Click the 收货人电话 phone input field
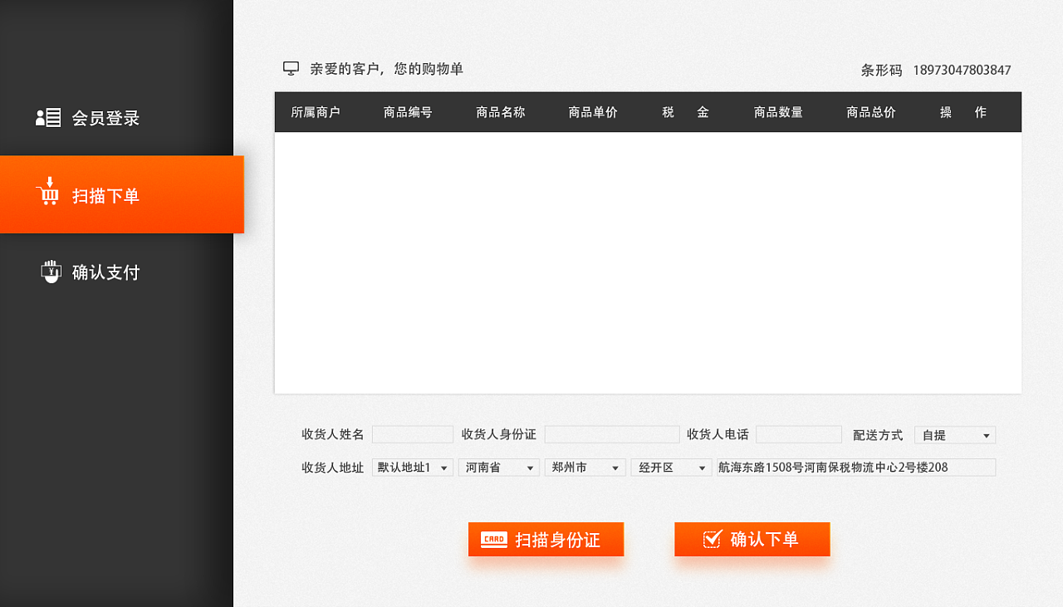1063x607 pixels. point(799,433)
